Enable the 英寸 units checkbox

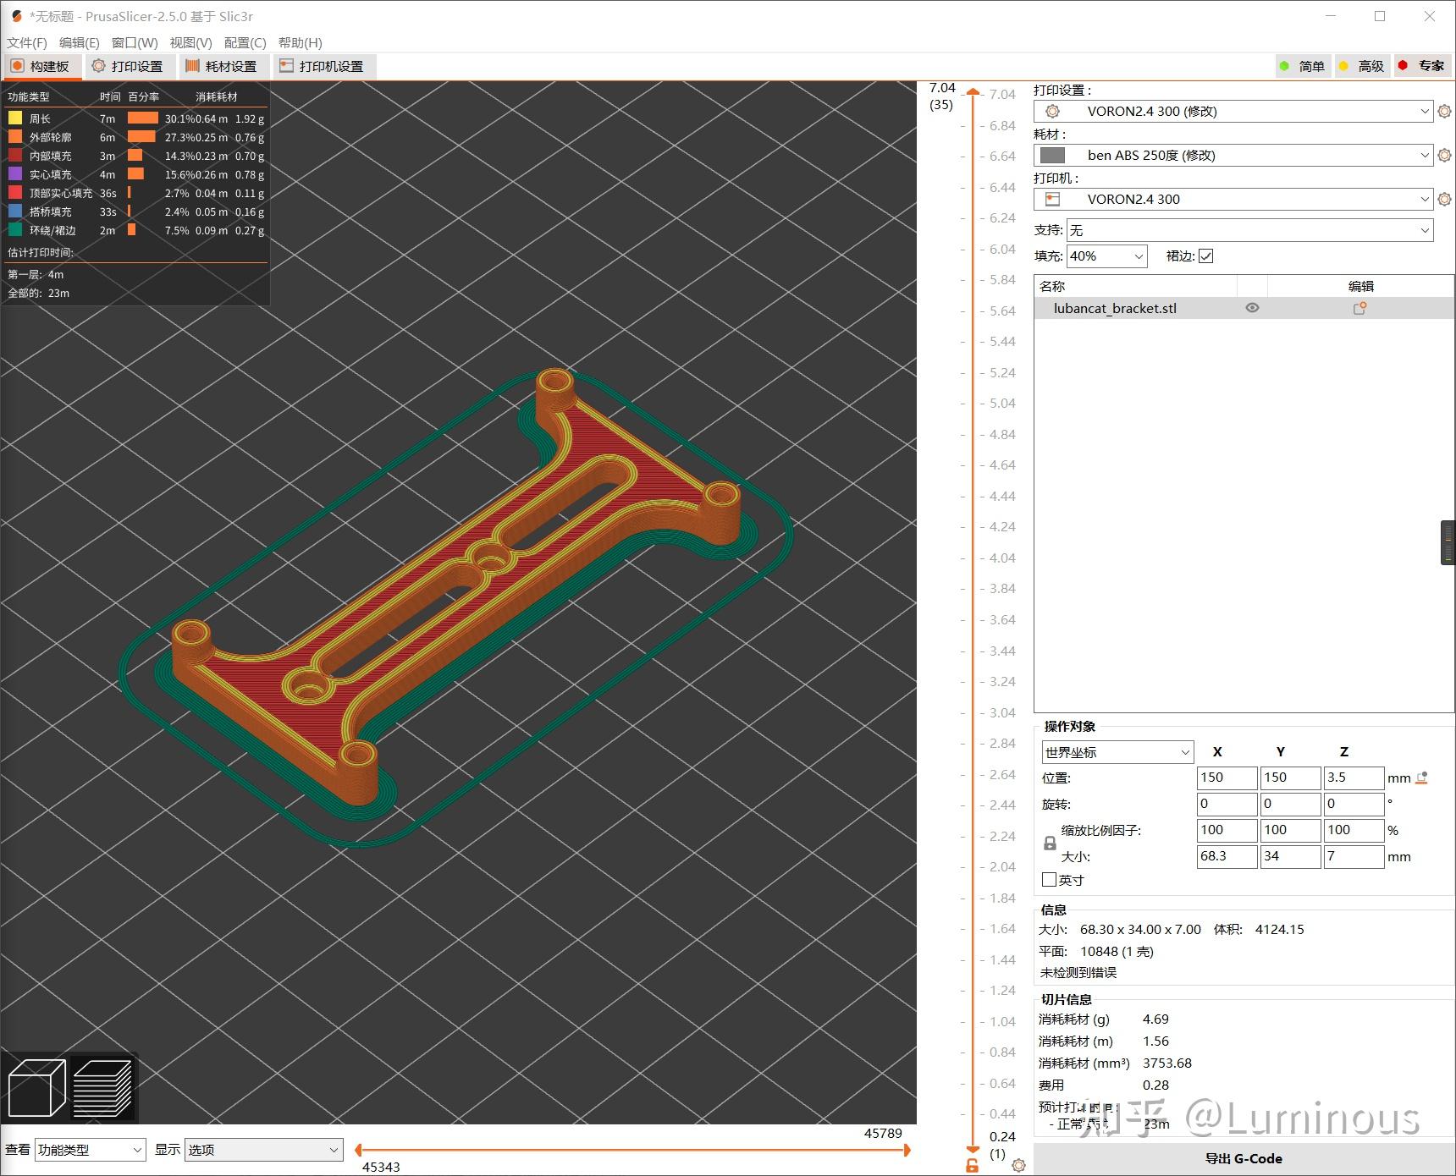[x=1049, y=880]
